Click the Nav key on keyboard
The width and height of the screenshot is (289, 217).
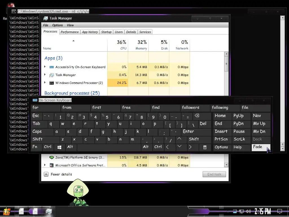(x=261, y=116)
